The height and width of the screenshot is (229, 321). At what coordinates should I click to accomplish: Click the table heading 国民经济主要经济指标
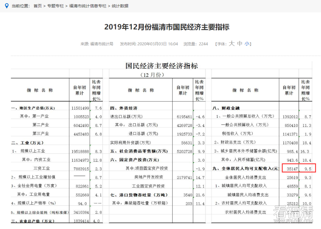pyautogui.click(x=161, y=66)
